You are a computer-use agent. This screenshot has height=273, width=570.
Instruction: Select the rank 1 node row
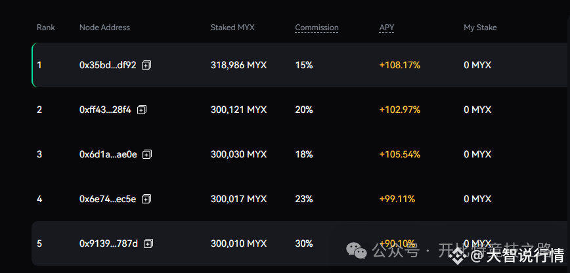[301, 65]
